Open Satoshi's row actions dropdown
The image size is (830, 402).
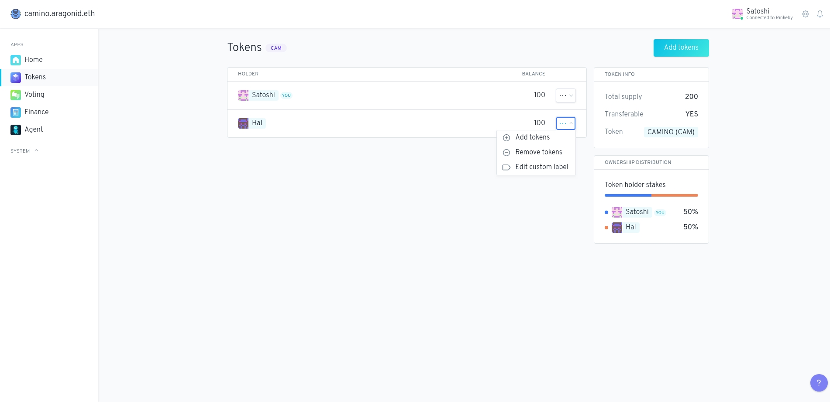click(x=565, y=95)
